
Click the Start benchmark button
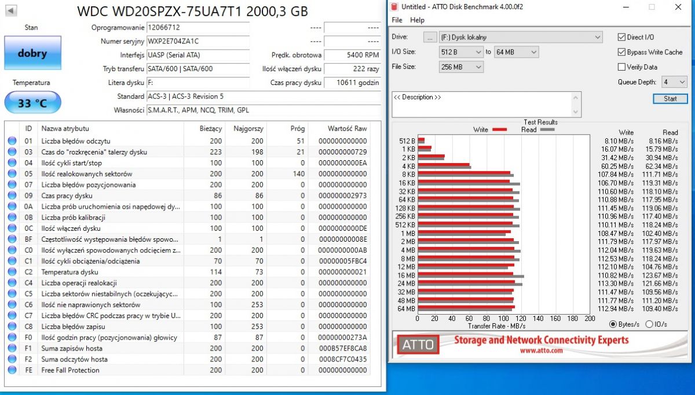pyautogui.click(x=670, y=99)
